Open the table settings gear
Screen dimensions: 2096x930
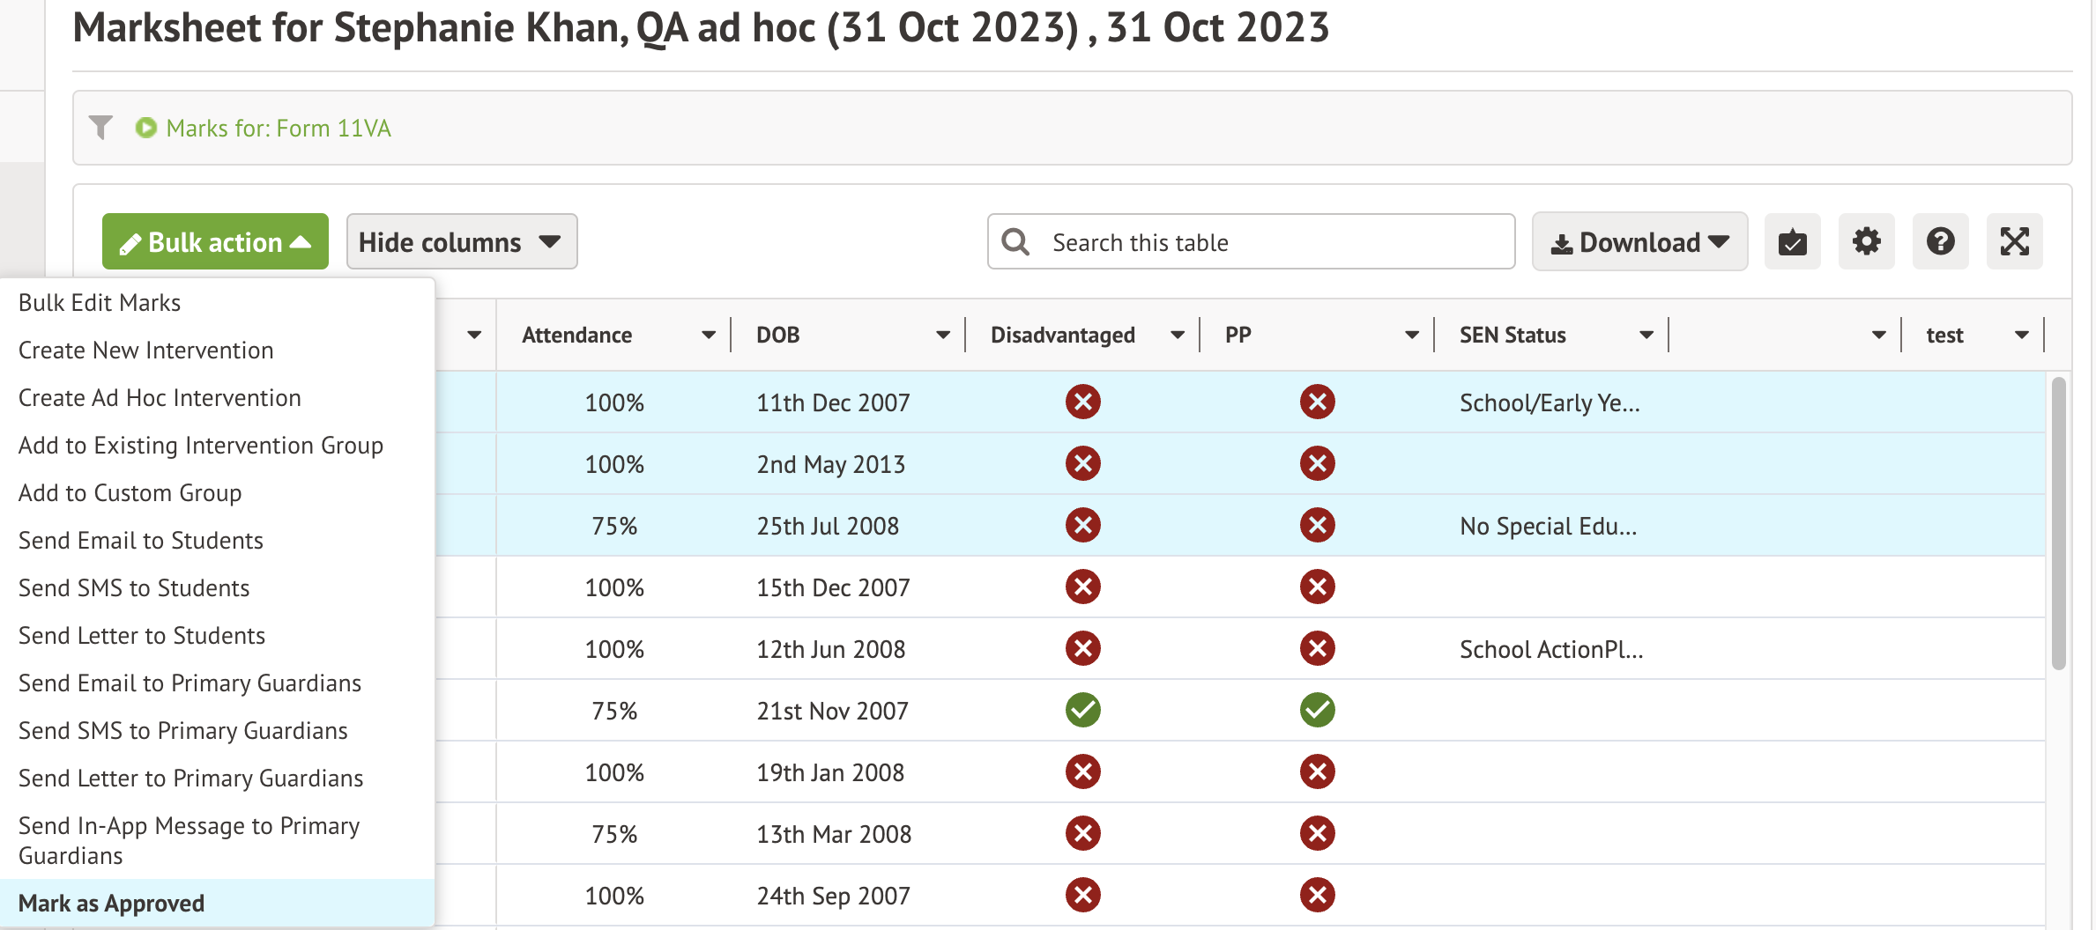(x=1866, y=241)
